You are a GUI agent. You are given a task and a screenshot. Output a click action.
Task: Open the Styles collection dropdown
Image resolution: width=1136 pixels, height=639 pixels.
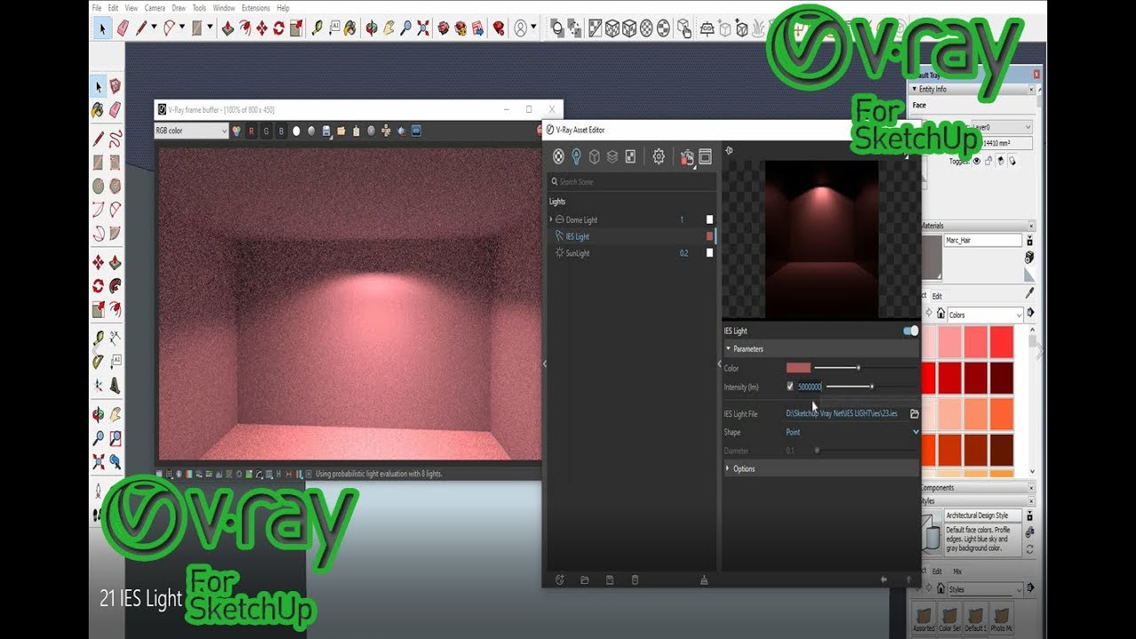coord(985,589)
